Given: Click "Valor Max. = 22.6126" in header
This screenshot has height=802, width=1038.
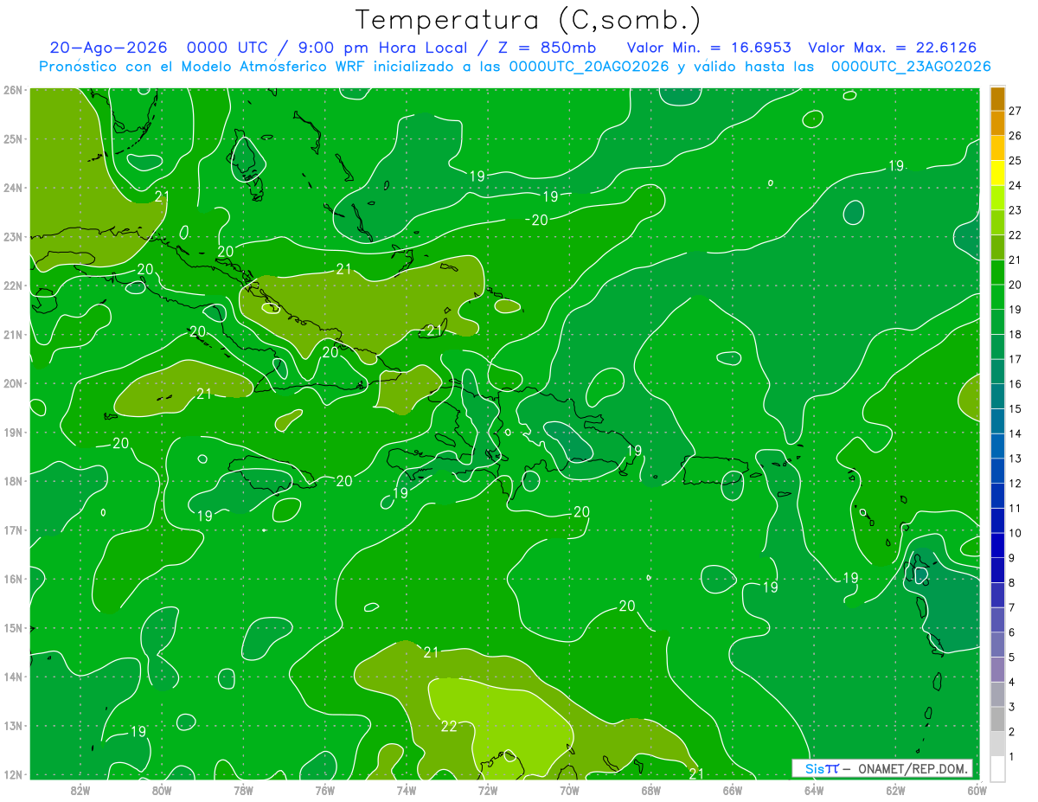Looking at the screenshot, I should click(893, 48).
